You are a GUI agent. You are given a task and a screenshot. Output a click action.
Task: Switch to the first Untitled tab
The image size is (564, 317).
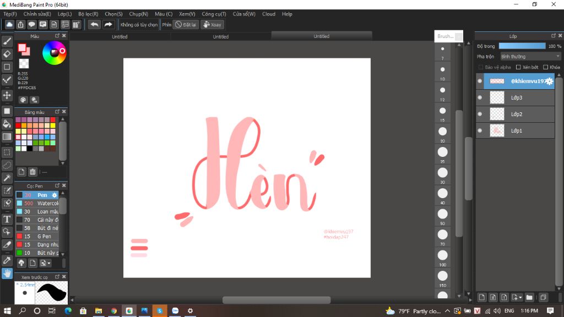(120, 36)
